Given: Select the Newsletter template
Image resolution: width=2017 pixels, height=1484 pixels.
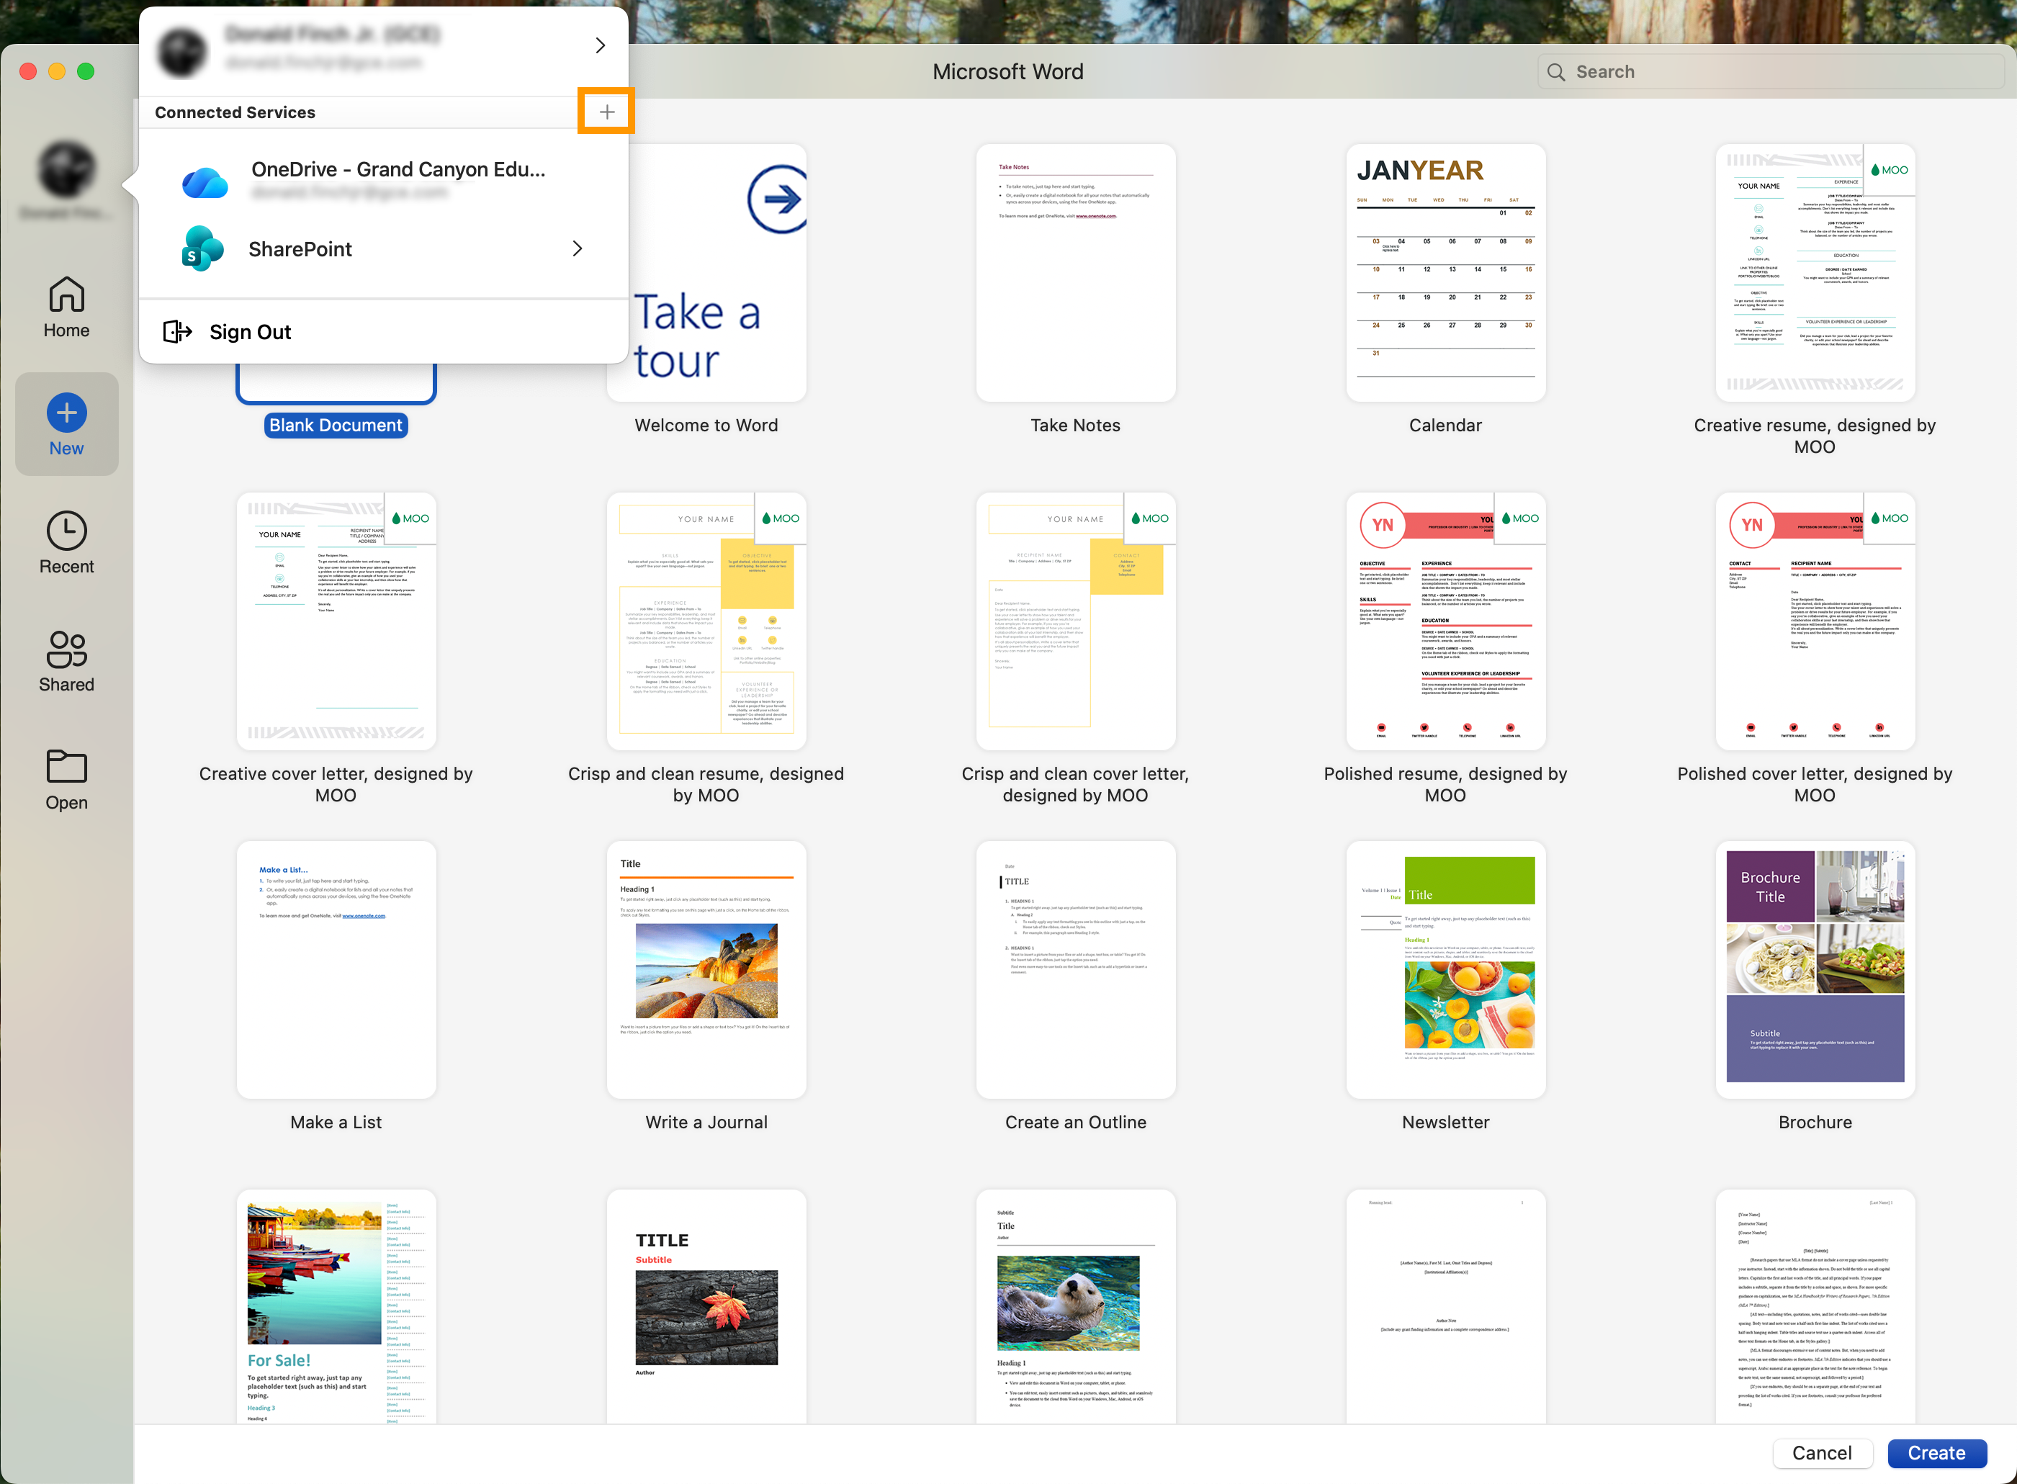Looking at the screenshot, I should point(1445,968).
